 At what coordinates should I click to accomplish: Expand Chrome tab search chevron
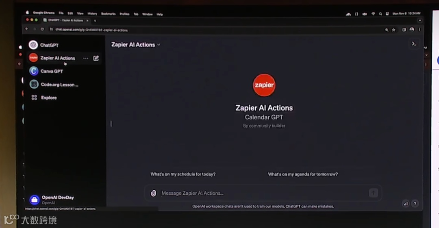(419, 20)
